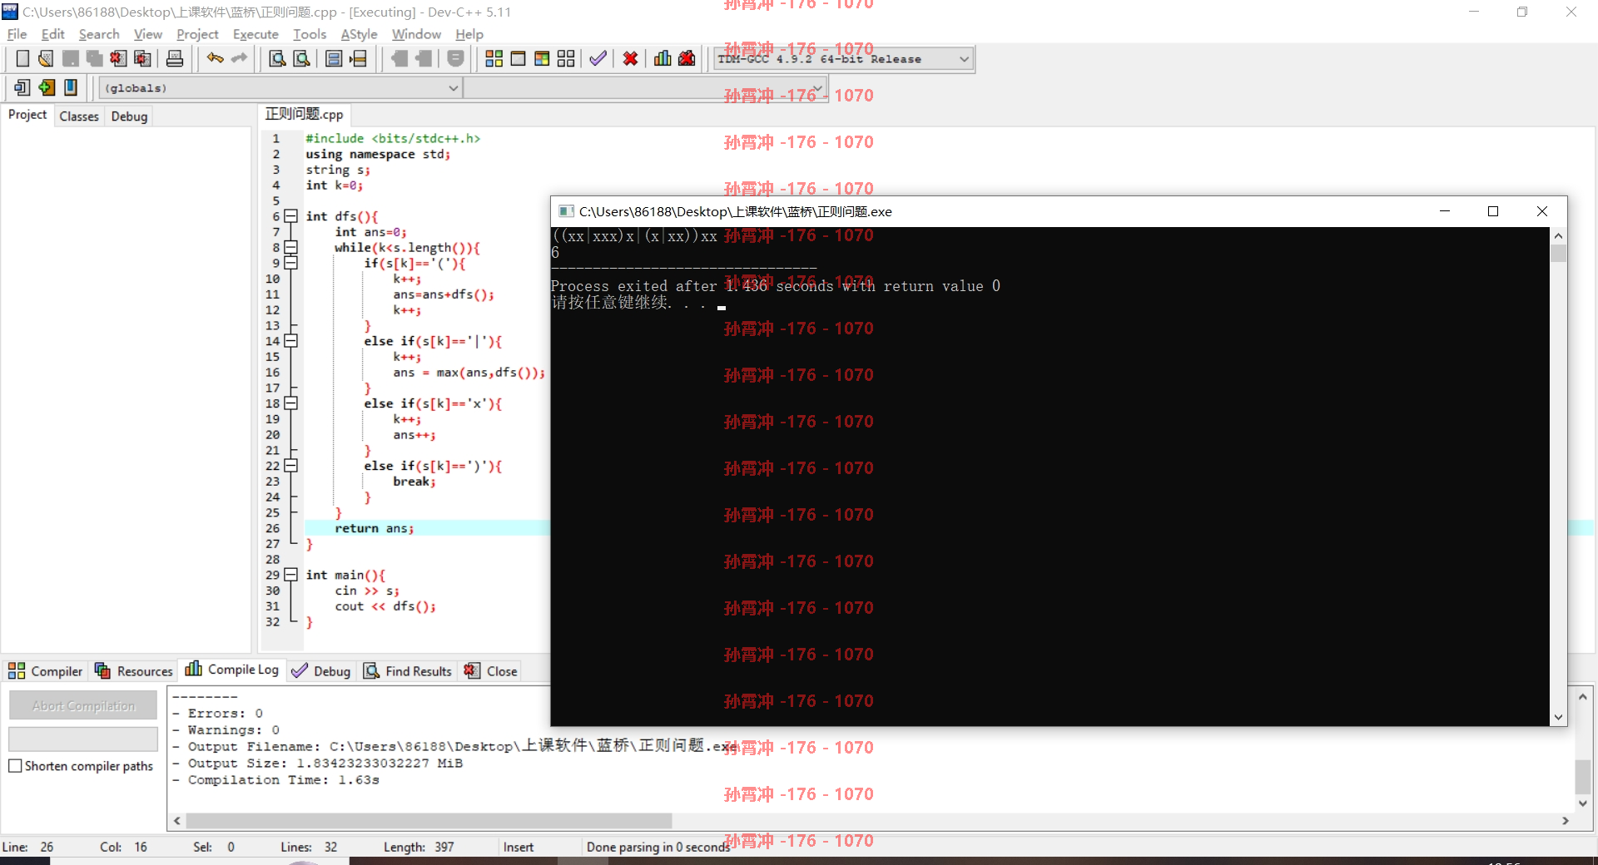Click the 'cout << dfs();' code line
1598x865 pixels.
385,606
